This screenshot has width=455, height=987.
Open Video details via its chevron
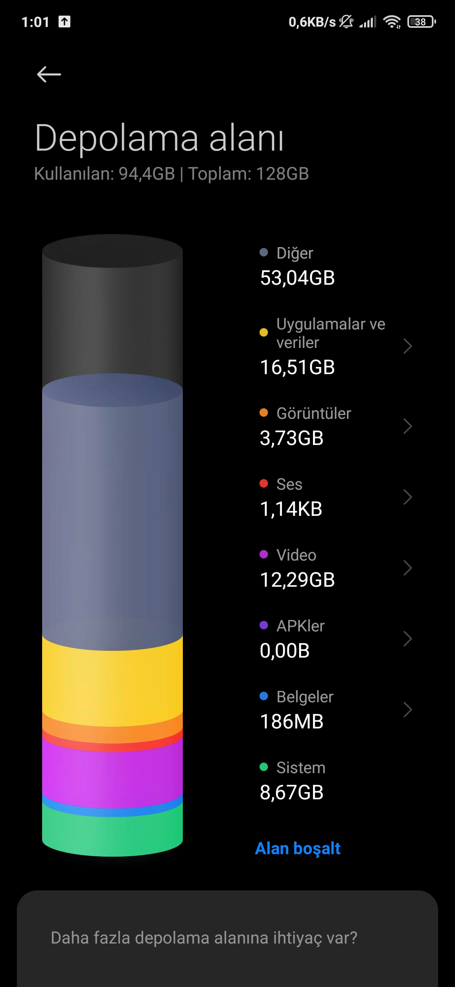407,568
